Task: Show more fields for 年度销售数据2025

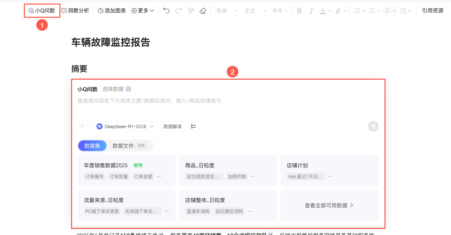Action: coord(159,176)
